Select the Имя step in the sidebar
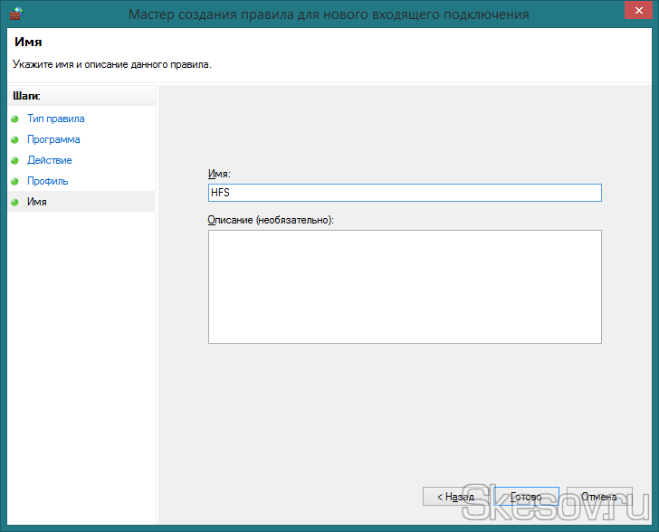 click(37, 202)
